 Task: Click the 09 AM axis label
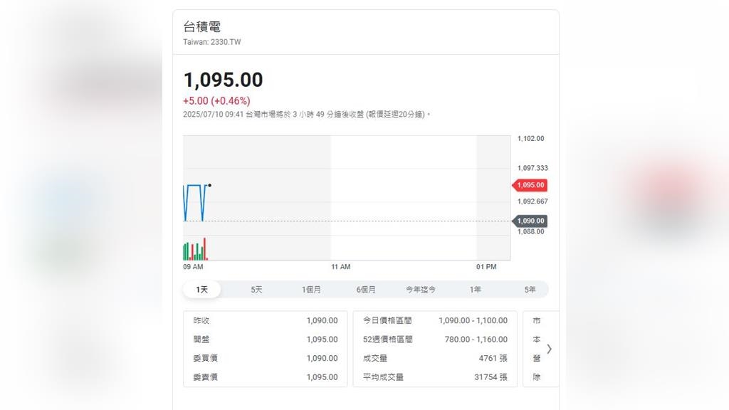[x=193, y=267]
